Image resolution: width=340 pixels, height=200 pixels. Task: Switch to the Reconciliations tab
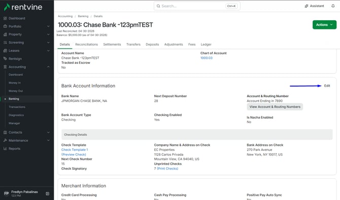click(x=86, y=45)
